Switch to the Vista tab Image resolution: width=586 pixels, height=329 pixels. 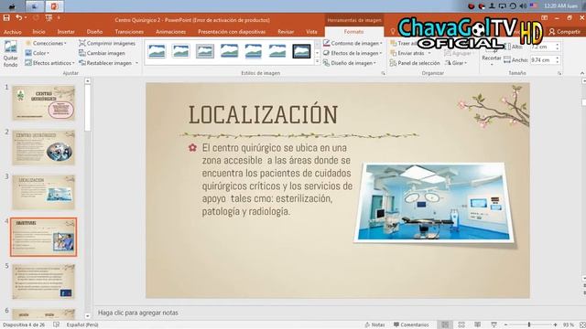pos(311,32)
